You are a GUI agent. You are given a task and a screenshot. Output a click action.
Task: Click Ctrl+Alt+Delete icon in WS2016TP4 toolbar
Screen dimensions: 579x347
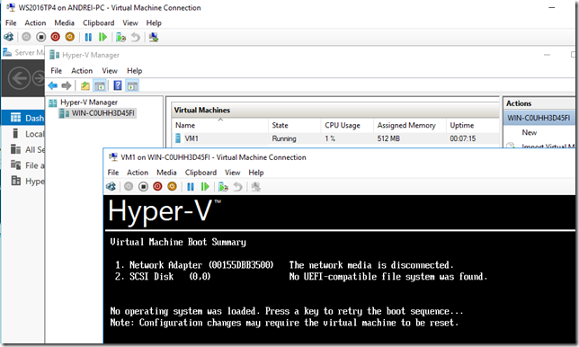tap(8, 37)
